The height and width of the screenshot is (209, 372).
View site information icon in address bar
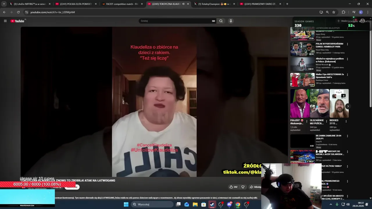coord(26,12)
